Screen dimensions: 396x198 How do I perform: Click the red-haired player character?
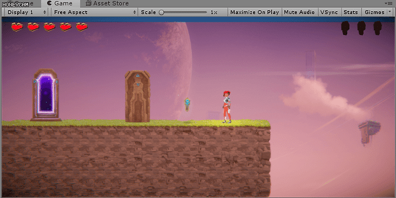tap(227, 107)
